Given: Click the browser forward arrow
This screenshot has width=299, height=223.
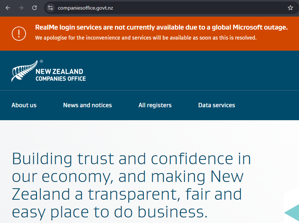Looking at the screenshot, I should tap(21, 8).
